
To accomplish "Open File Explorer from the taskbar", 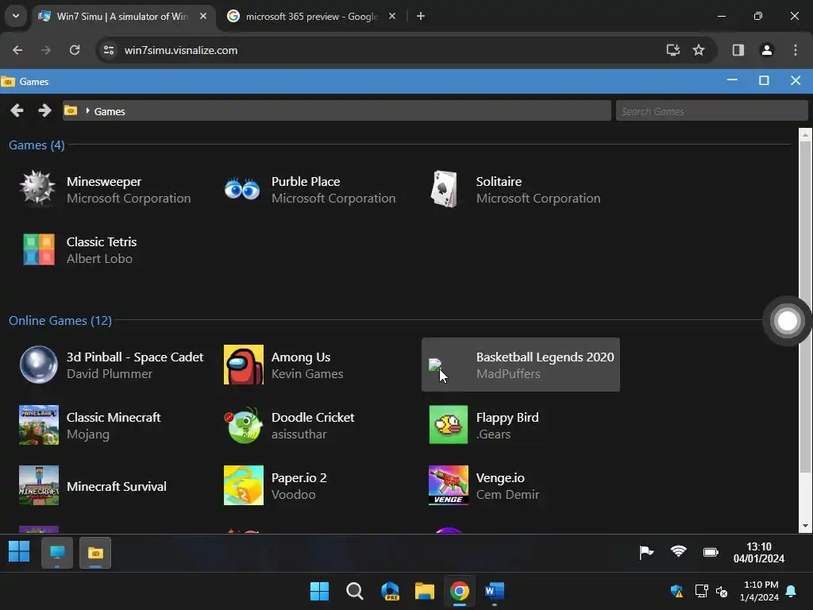I will [x=424, y=590].
